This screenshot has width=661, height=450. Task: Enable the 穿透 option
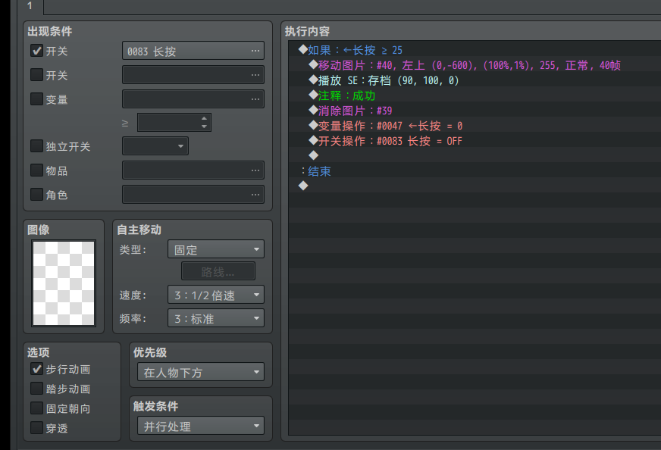[37, 428]
